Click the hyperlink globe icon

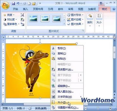(53, 86)
